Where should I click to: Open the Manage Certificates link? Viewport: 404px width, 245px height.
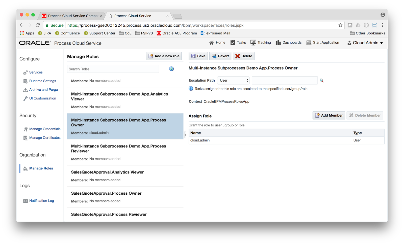pyautogui.click(x=45, y=138)
